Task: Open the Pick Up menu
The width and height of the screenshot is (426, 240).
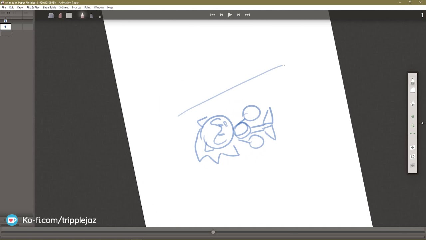Action: click(x=76, y=7)
